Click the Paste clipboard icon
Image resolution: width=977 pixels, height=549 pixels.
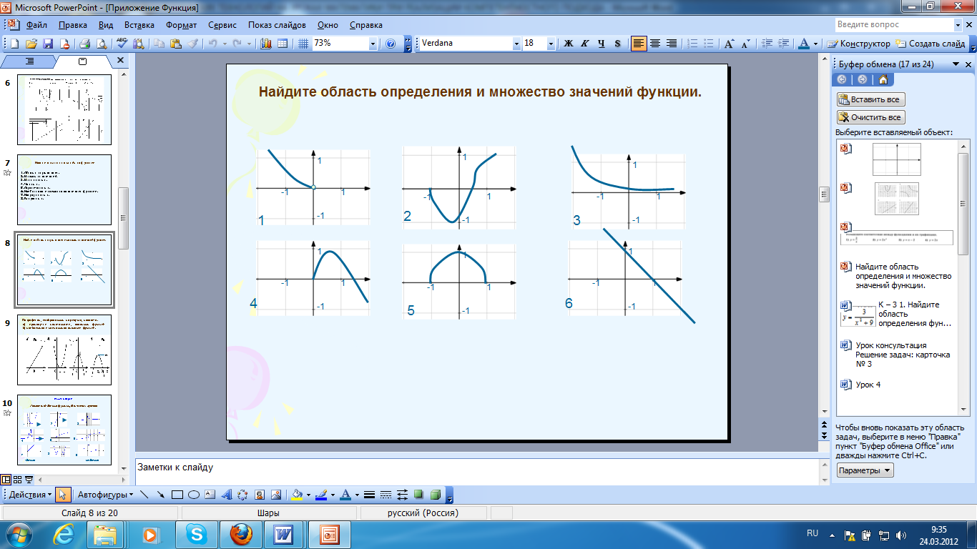pos(176,44)
